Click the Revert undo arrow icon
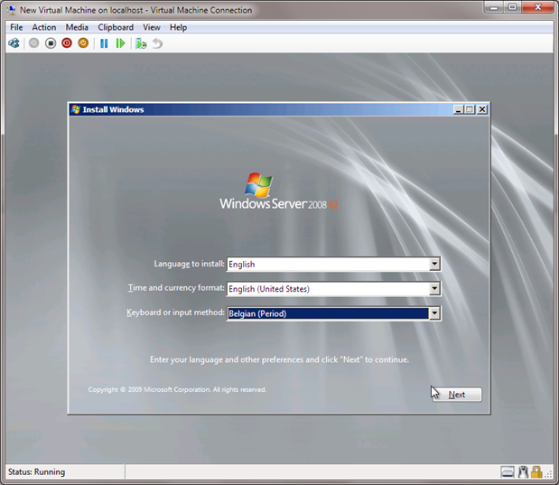Image resolution: width=559 pixels, height=485 pixels. [x=157, y=43]
